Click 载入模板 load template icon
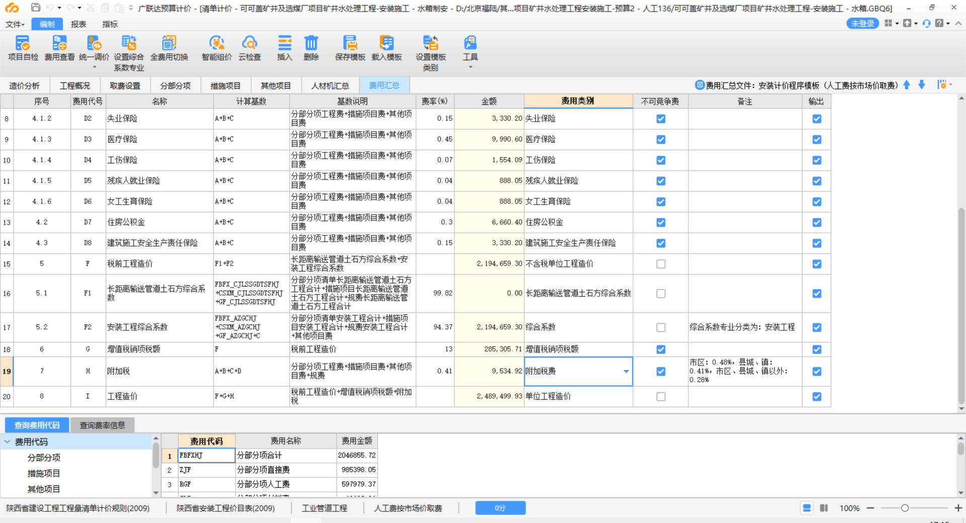Viewport: 966px width, 523px height. click(386, 43)
